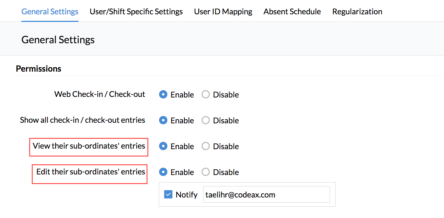The height and width of the screenshot is (218, 444).
Task: Open the Regularization tab
Action: click(x=357, y=12)
